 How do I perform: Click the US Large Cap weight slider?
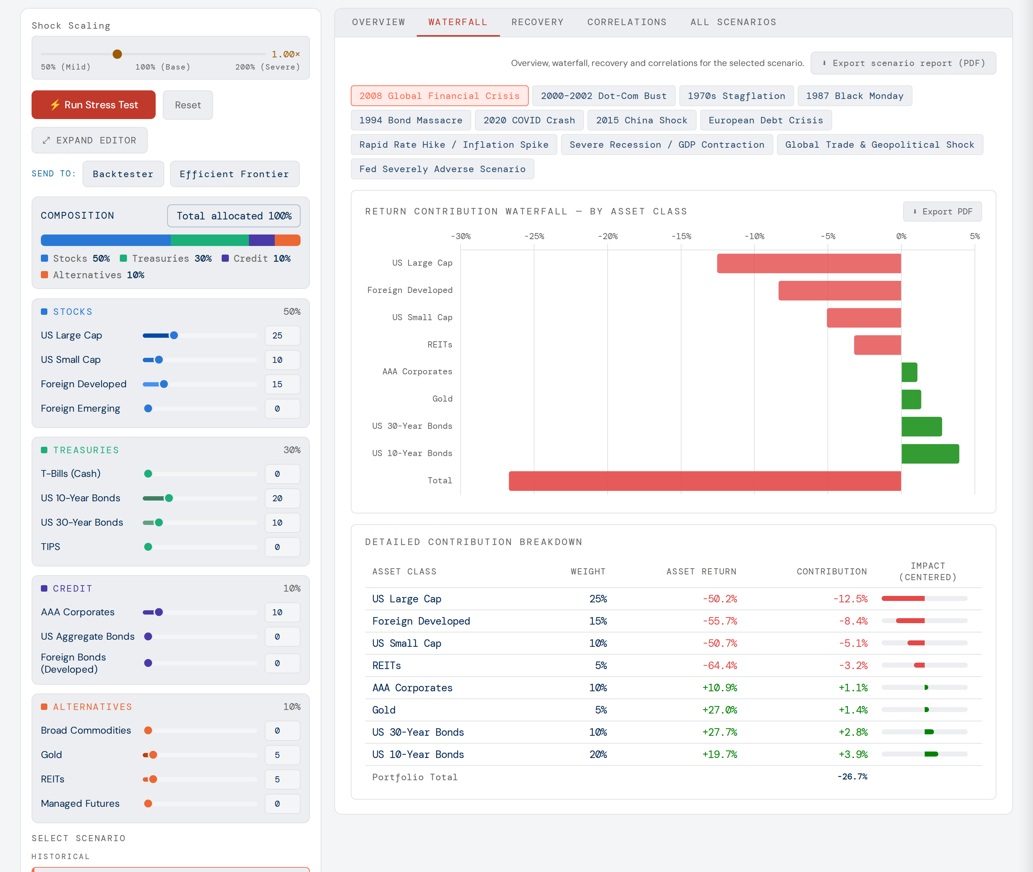click(200, 336)
